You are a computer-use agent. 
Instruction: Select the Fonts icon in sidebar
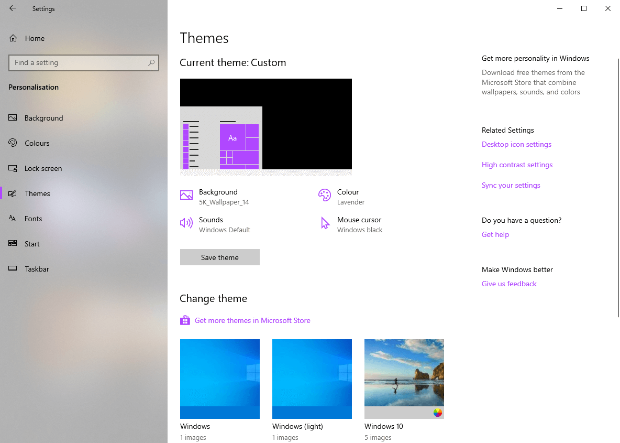[13, 219]
